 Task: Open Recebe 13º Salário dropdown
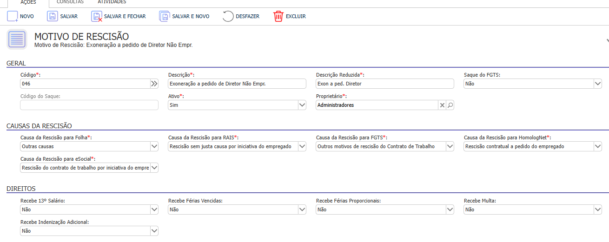(154, 209)
